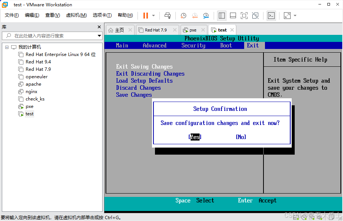Toggle the console view icon
Viewport: 343px width, 221px height.
271,16
